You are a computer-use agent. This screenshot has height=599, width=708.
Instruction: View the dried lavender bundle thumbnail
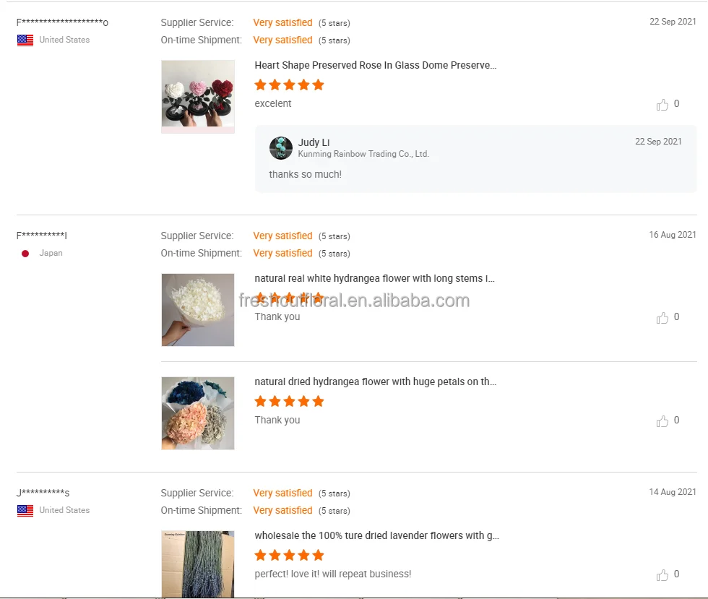click(x=198, y=564)
